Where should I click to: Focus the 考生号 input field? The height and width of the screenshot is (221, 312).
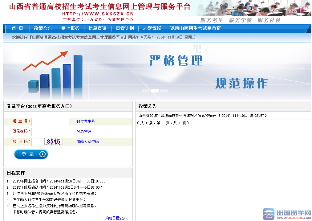(x=50, y=122)
